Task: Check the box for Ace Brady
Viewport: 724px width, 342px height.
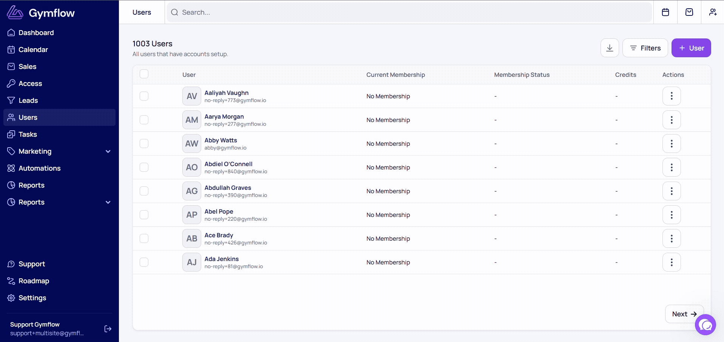Action: pyautogui.click(x=144, y=238)
